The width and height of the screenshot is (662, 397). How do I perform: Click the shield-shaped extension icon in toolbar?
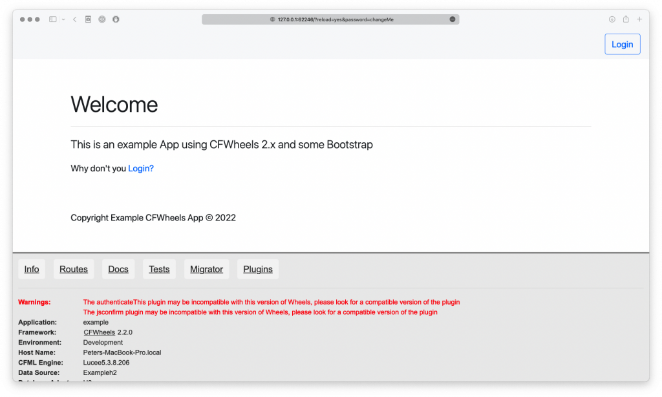pyautogui.click(x=116, y=19)
